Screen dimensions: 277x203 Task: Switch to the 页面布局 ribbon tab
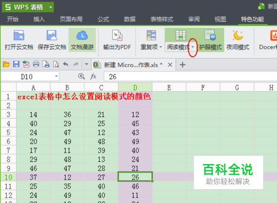[x=71, y=19]
